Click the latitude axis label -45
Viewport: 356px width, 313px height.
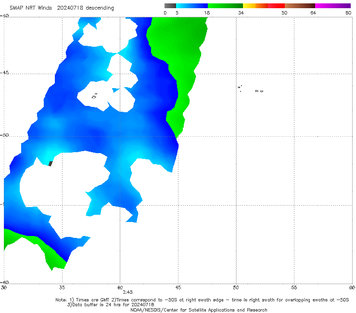pos(4,73)
